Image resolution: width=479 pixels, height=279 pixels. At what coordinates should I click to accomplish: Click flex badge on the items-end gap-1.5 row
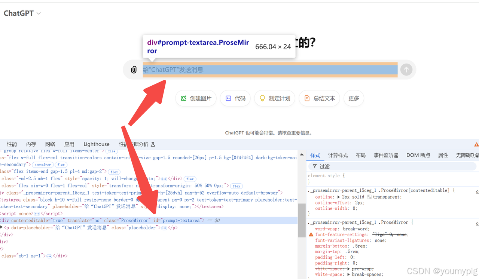pos(114,172)
